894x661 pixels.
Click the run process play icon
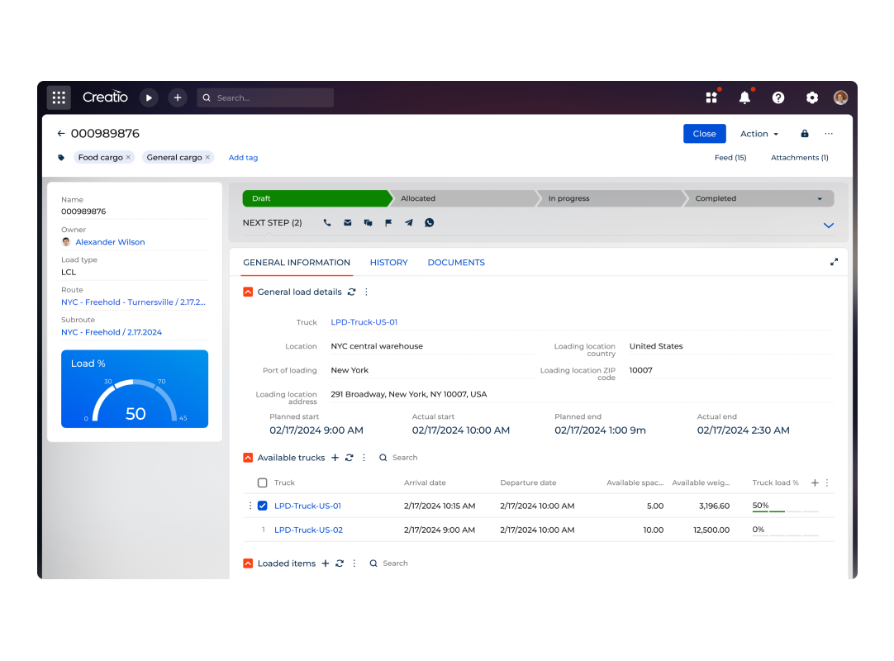149,97
